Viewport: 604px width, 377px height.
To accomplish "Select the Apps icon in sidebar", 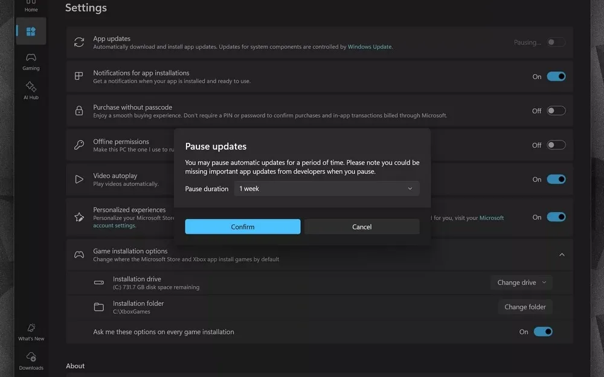I will pyautogui.click(x=31, y=31).
